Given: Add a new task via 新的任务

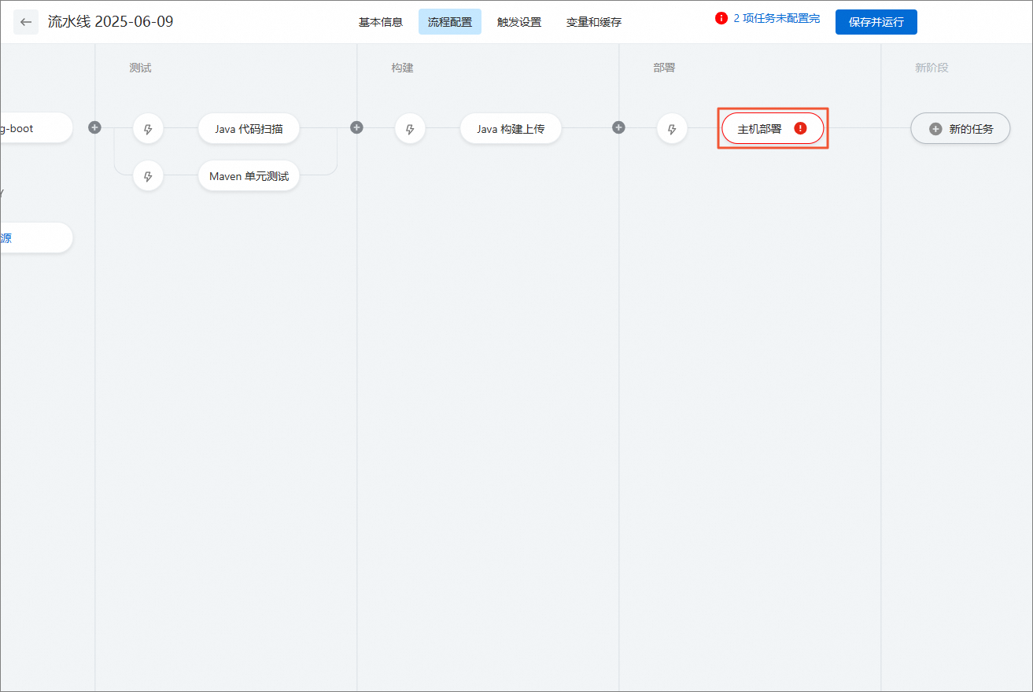Looking at the screenshot, I should (x=961, y=128).
